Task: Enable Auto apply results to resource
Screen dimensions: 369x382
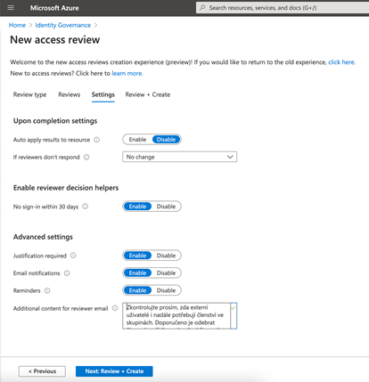Action: click(x=137, y=140)
